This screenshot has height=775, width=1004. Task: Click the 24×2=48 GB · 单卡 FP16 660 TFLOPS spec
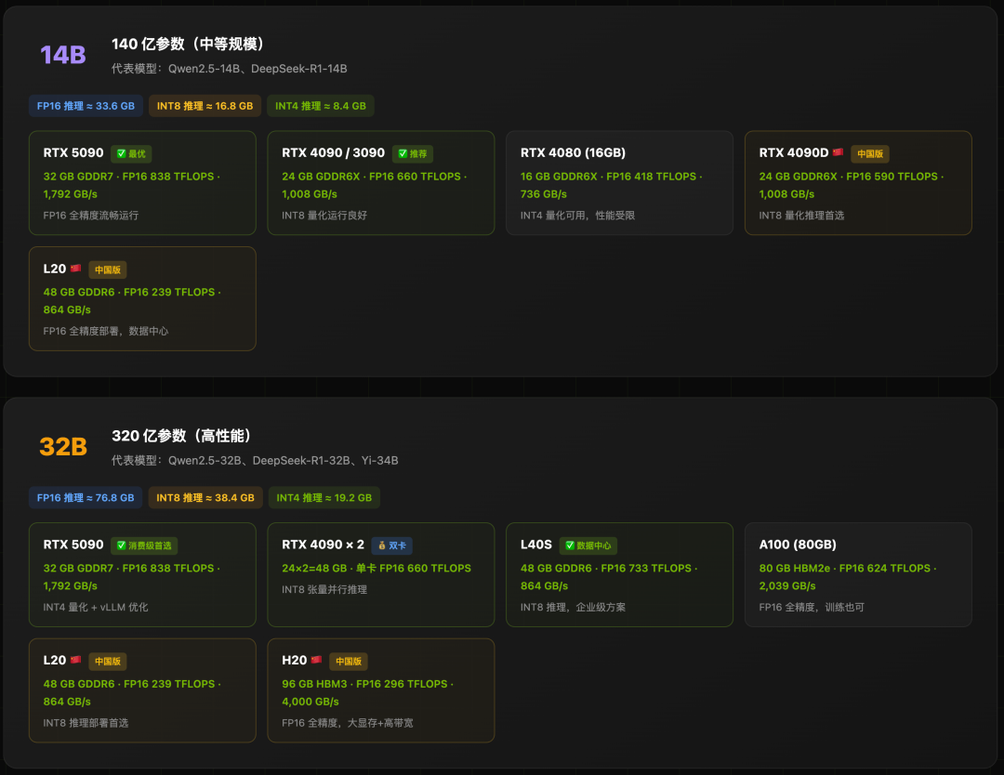pos(376,569)
